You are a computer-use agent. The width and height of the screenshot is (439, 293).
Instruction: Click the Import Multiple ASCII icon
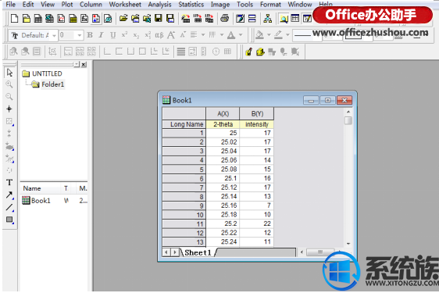209,19
